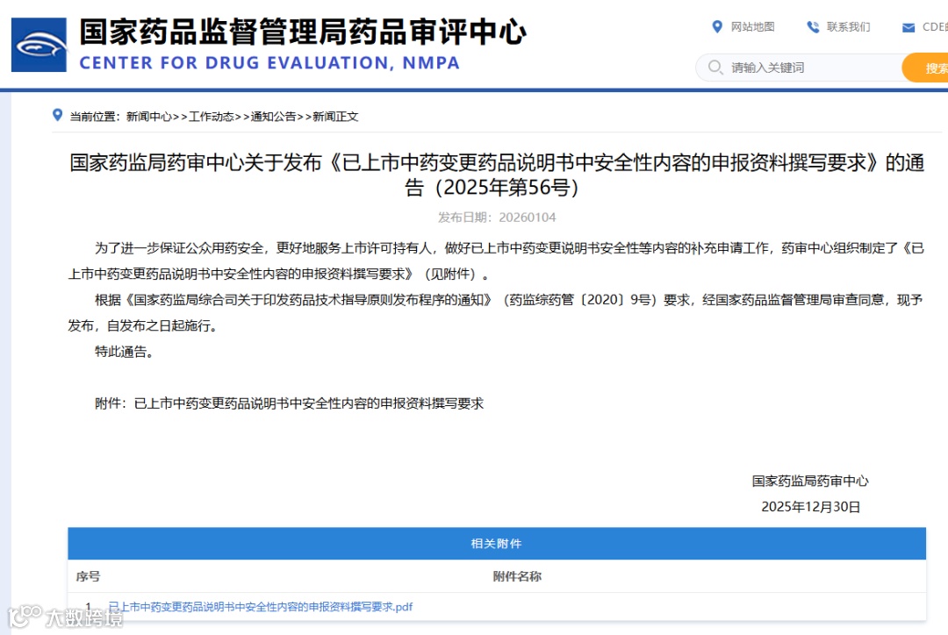Click the orange 搜索 button
Viewport: 948px width, 635px height.
(x=926, y=68)
